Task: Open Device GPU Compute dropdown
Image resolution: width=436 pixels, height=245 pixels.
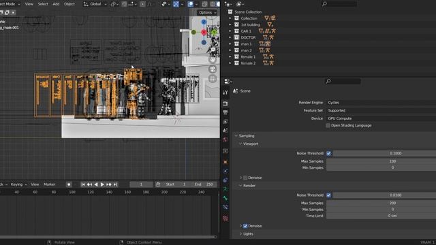Action: pyautogui.click(x=381, y=118)
